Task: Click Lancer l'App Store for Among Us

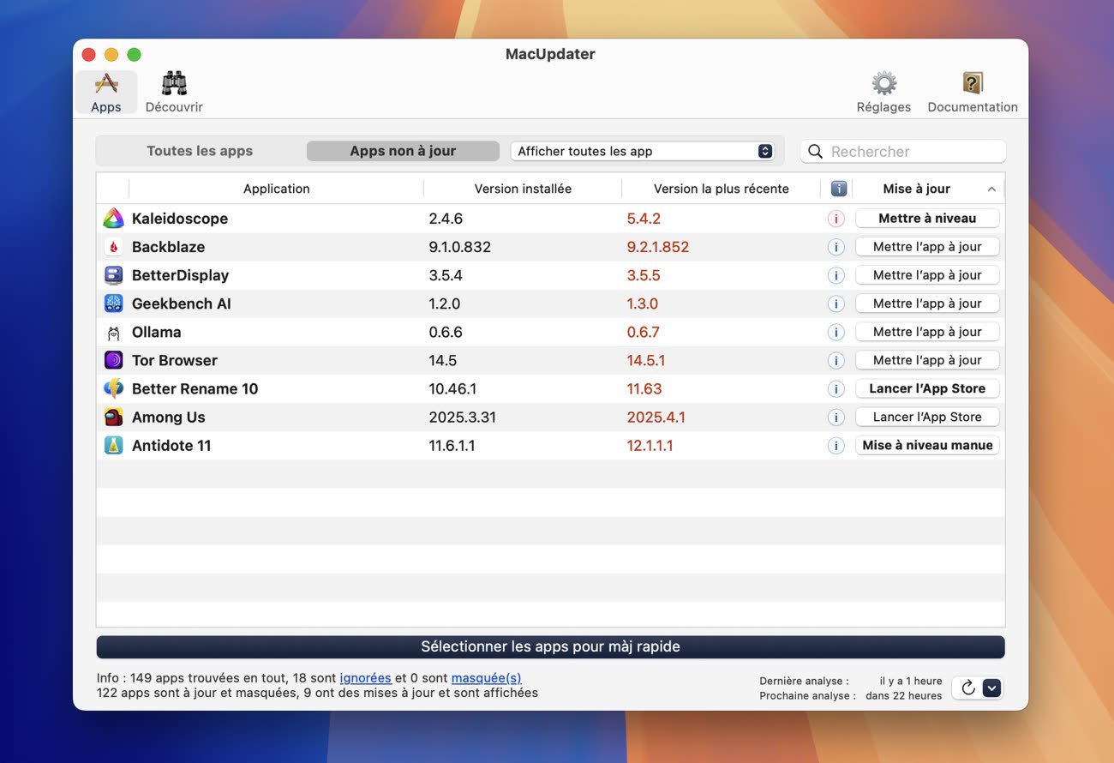Action: (x=927, y=417)
